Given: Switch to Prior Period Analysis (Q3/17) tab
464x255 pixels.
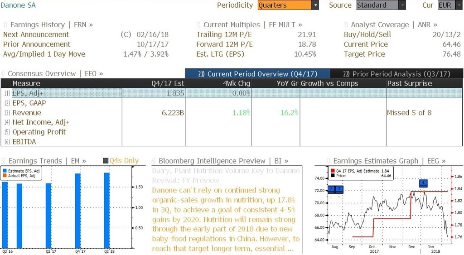Looking at the screenshot, I should click(396, 74).
